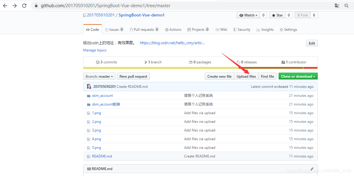This screenshot has height=176, width=354.
Task: Click the fork count next to Fork
Action: [314, 15]
